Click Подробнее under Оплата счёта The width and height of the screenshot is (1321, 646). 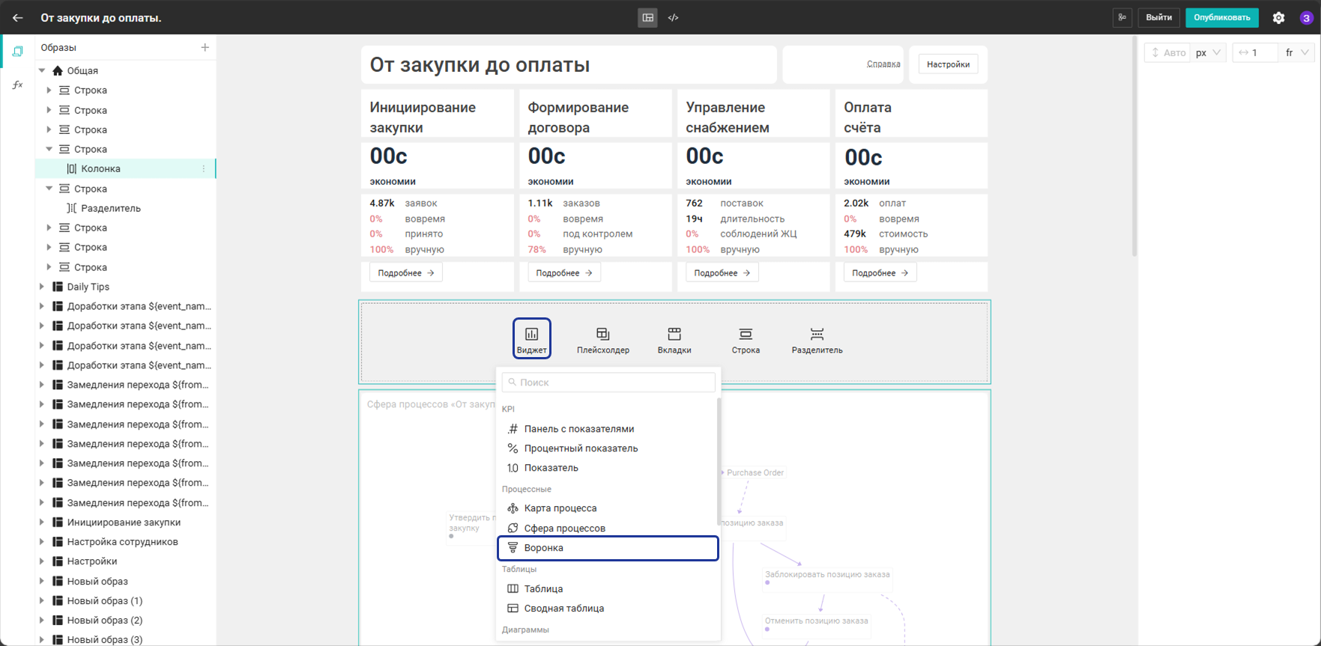880,273
